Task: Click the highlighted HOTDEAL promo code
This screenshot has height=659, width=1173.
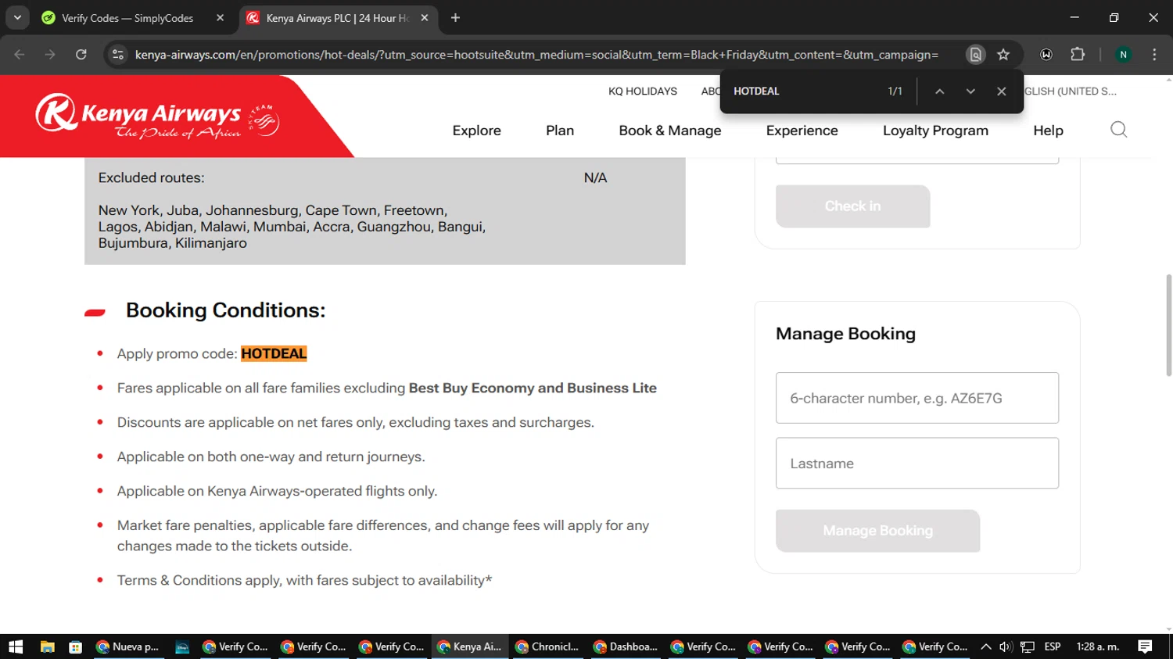Action: (x=274, y=353)
